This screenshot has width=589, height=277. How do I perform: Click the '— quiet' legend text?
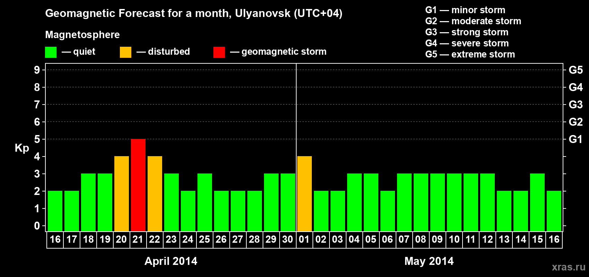coord(78,52)
